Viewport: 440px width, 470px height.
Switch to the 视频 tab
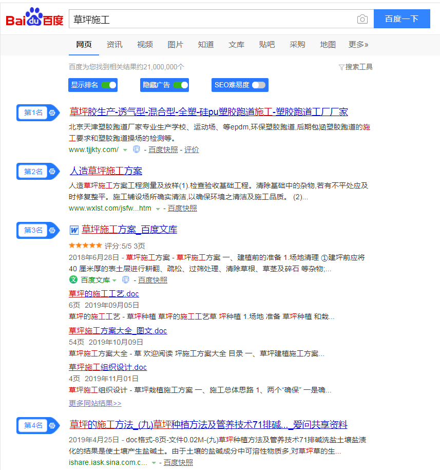click(145, 45)
